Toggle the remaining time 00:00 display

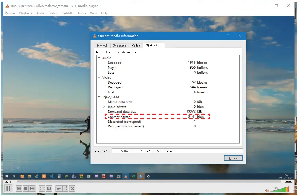pos(288,182)
